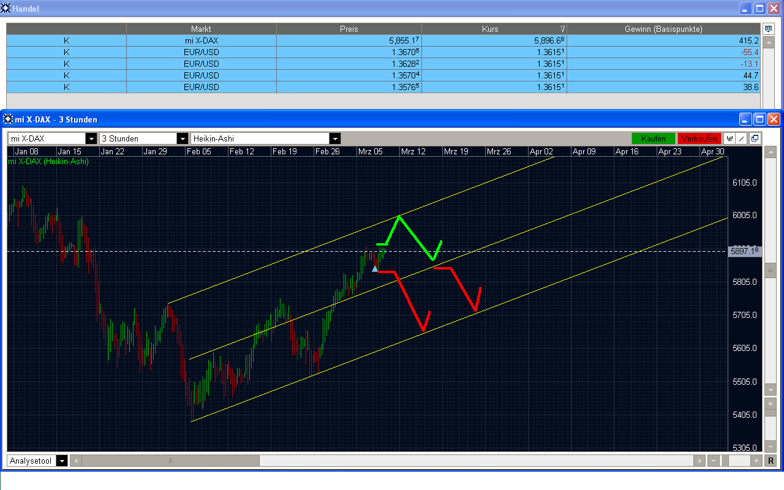Click the mi X-DAX (Heikin-Ashi) chart legend
The image size is (784, 490).
click(48, 162)
